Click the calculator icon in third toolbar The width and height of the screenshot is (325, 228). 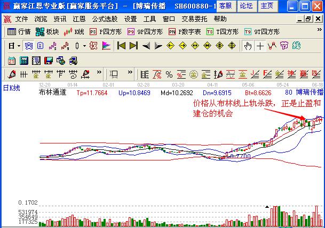pyautogui.click(x=23, y=60)
